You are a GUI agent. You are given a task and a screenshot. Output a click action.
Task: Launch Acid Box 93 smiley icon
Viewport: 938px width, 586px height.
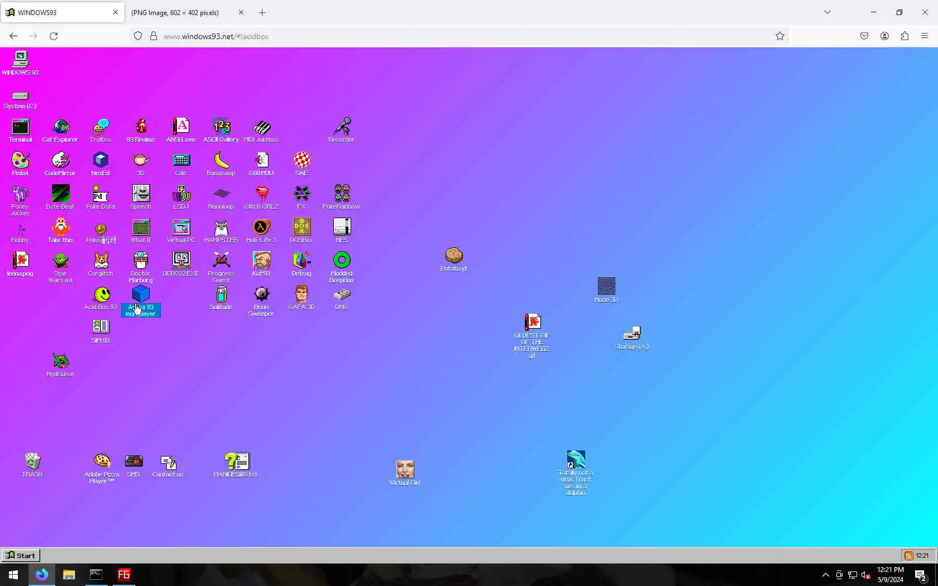(x=101, y=298)
